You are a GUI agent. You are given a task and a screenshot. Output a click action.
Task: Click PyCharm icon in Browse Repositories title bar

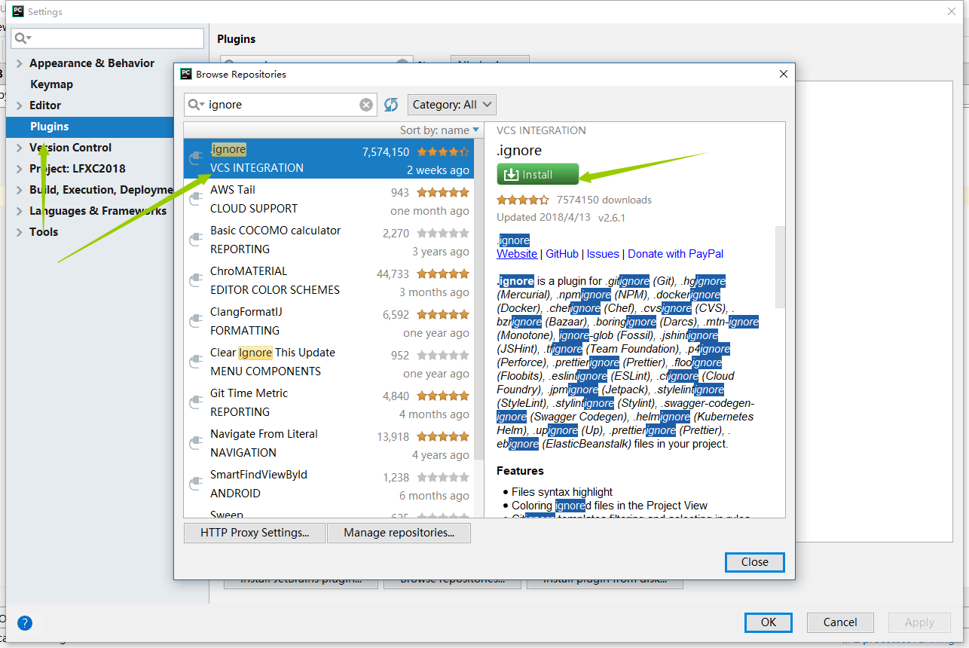point(186,74)
